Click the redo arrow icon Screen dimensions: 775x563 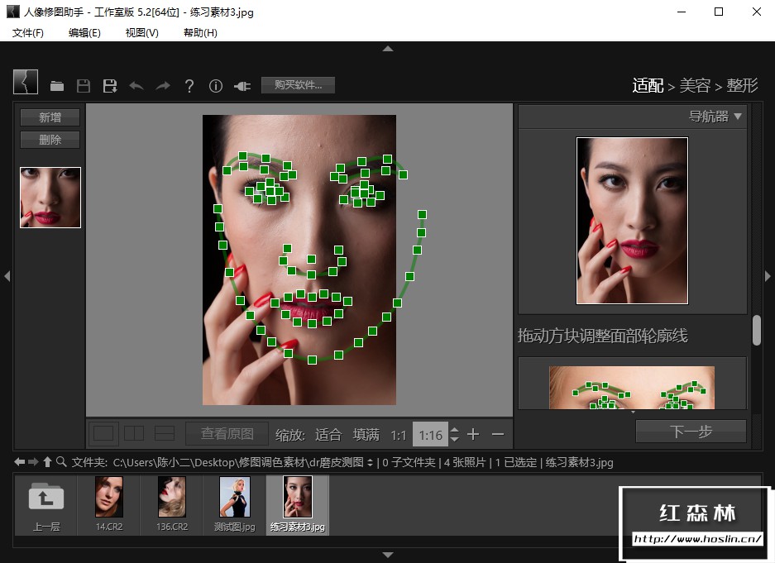[163, 86]
